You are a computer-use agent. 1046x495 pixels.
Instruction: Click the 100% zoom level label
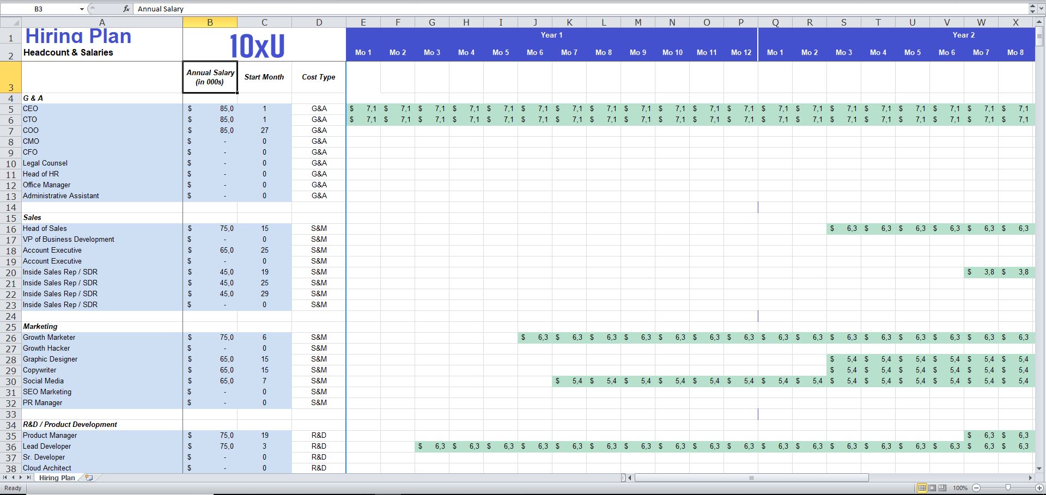coord(960,488)
